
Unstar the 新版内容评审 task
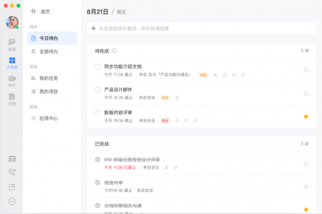coord(306,116)
